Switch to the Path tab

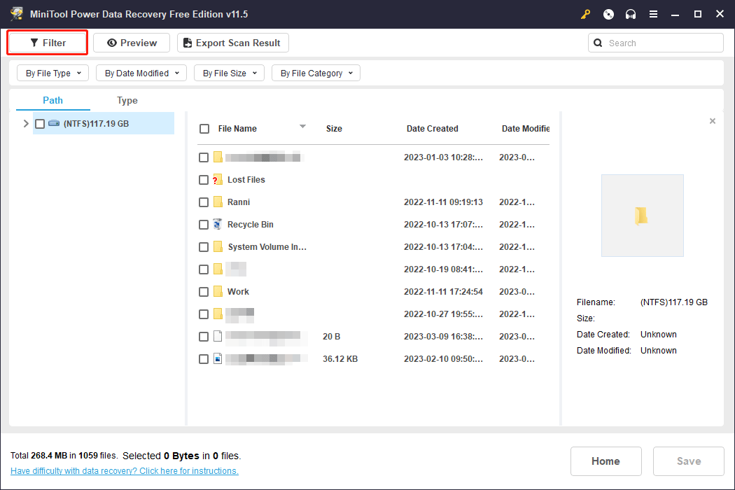53,100
